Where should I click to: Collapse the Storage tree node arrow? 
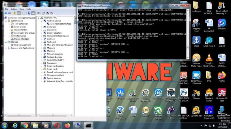6,42
